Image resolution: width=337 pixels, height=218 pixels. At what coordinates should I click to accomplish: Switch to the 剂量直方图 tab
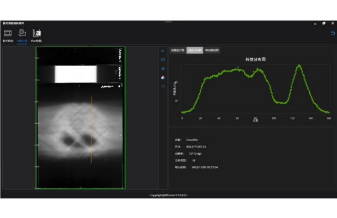(177, 50)
